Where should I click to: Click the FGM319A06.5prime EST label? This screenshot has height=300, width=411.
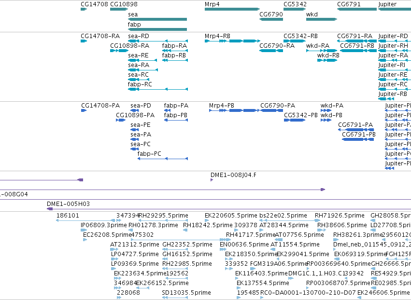[x=279, y=264]
